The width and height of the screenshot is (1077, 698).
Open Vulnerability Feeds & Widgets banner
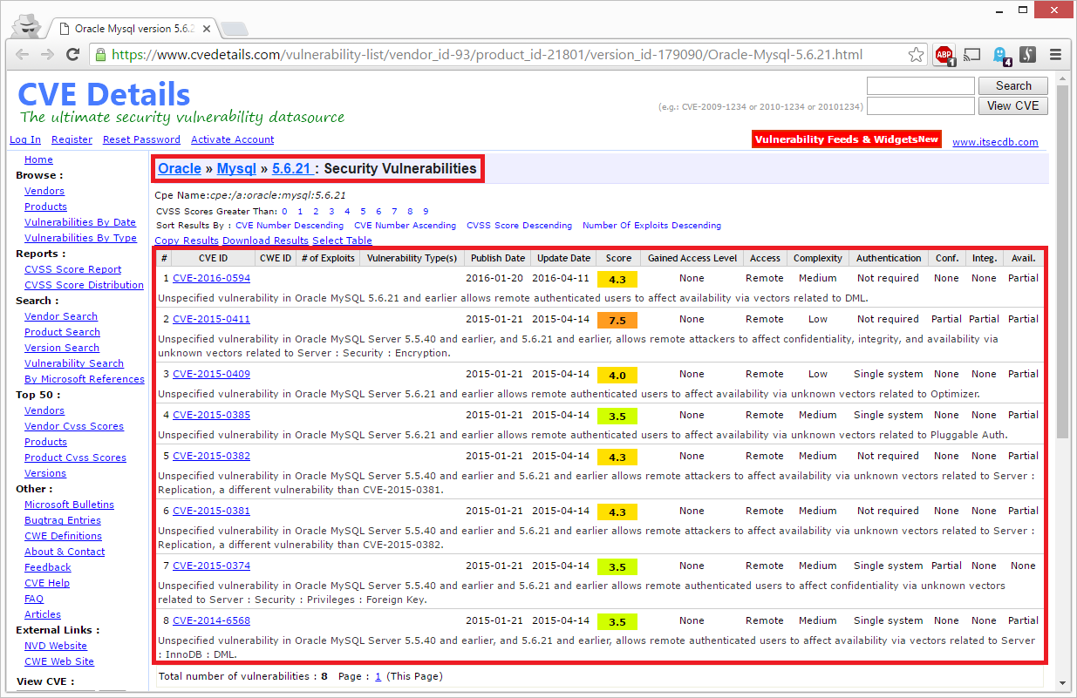[x=846, y=139]
